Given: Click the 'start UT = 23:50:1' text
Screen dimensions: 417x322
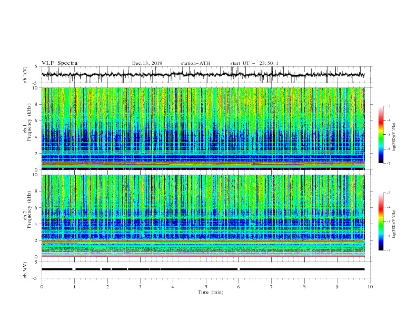Looking at the screenshot, I should tap(254, 63).
